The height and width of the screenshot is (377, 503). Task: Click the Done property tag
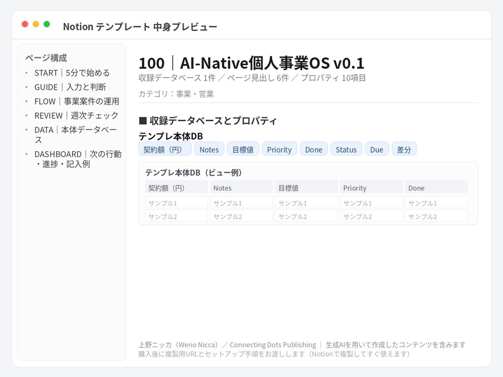pyautogui.click(x=314, y=149)
